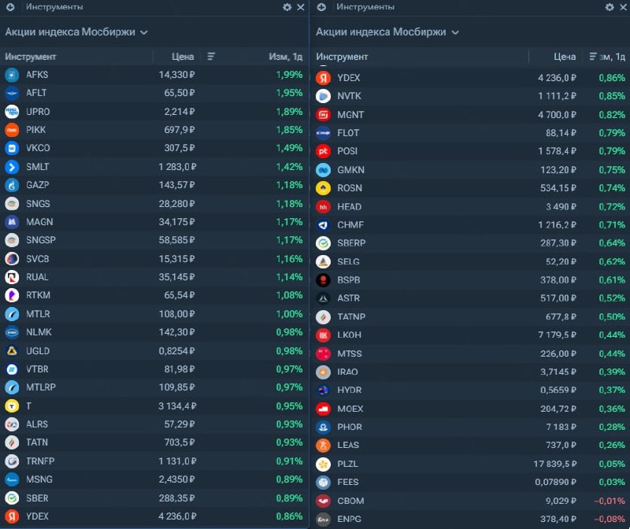Click the yellow T bank logo icon
The height and width of the screenshot is (529, 630).
click(x=12, y=406)
